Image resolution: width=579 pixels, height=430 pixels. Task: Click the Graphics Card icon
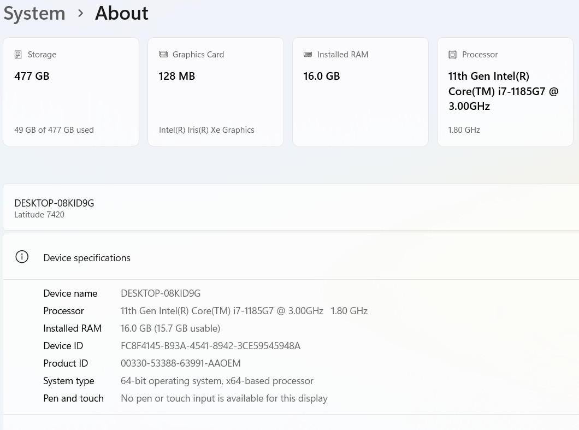click(163, 54)
